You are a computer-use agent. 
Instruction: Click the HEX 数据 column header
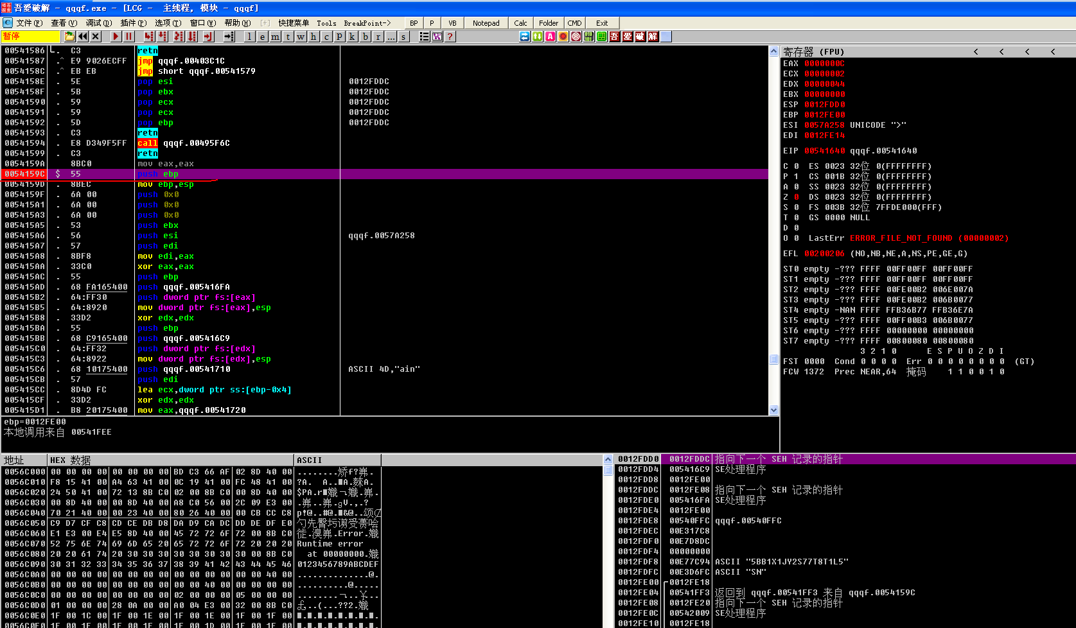coord(170,460)
